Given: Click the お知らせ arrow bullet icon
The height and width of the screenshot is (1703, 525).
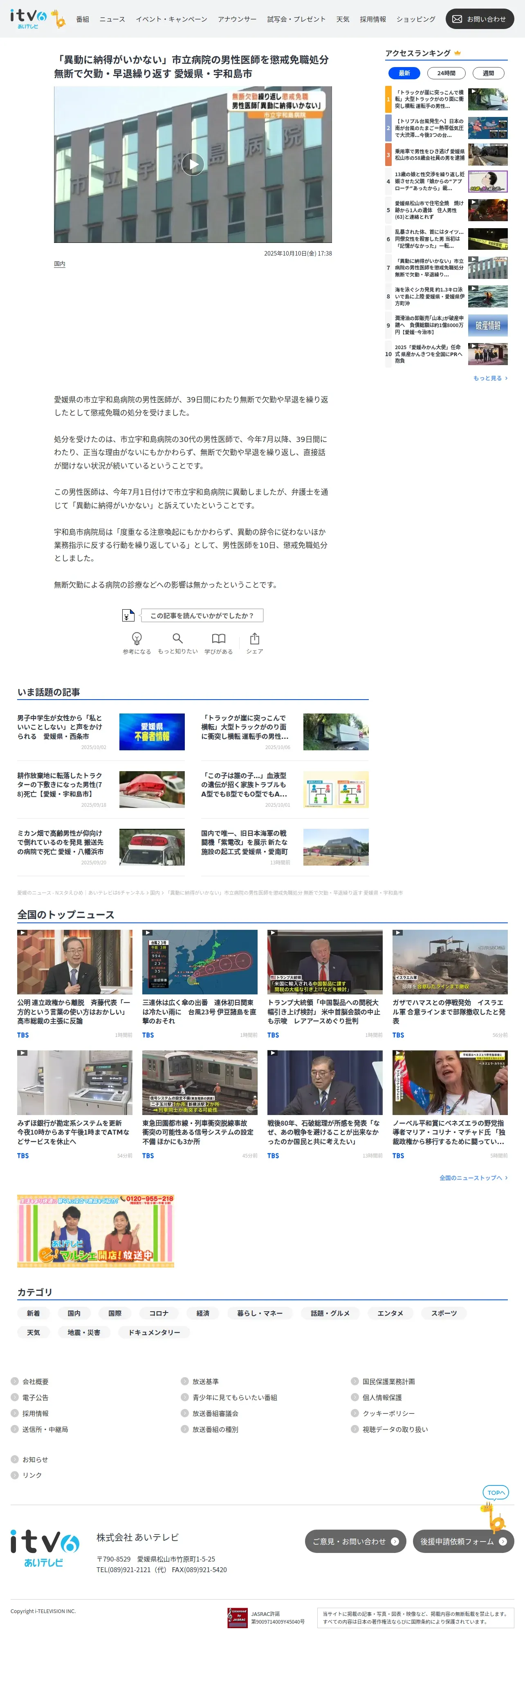Looking at the screenshot, I should click(15, 1459).
